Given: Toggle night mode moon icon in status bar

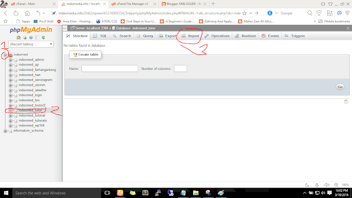Looking at the screenshot, I should point(307,185).
